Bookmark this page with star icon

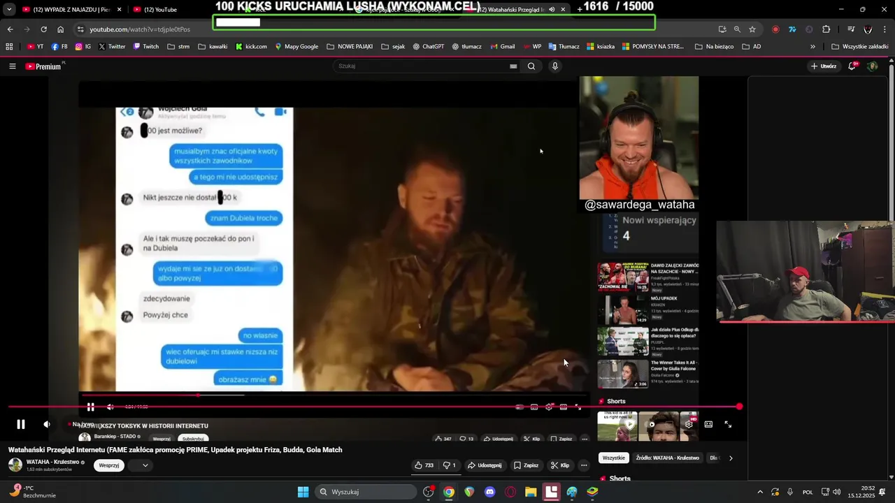point(752,29)
